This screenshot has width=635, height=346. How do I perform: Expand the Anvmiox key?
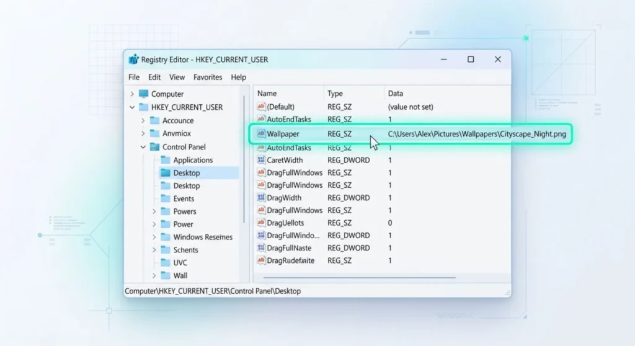143,133
